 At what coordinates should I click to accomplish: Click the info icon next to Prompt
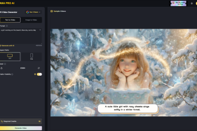7,26
